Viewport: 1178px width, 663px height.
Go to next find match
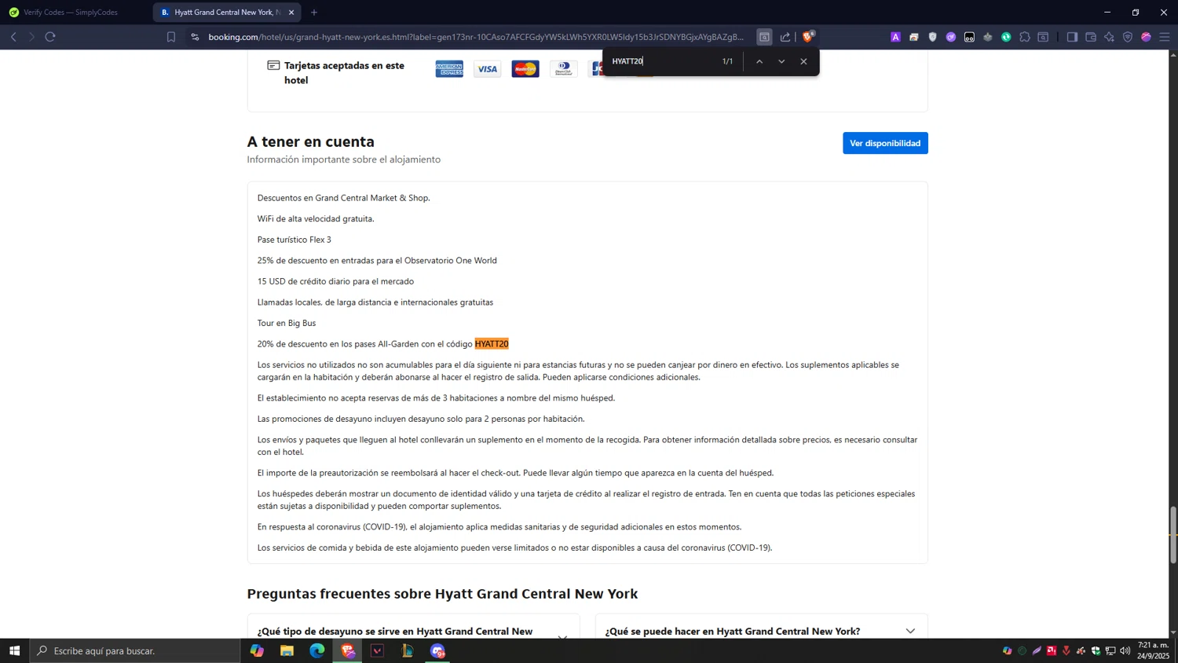(781, 61)
